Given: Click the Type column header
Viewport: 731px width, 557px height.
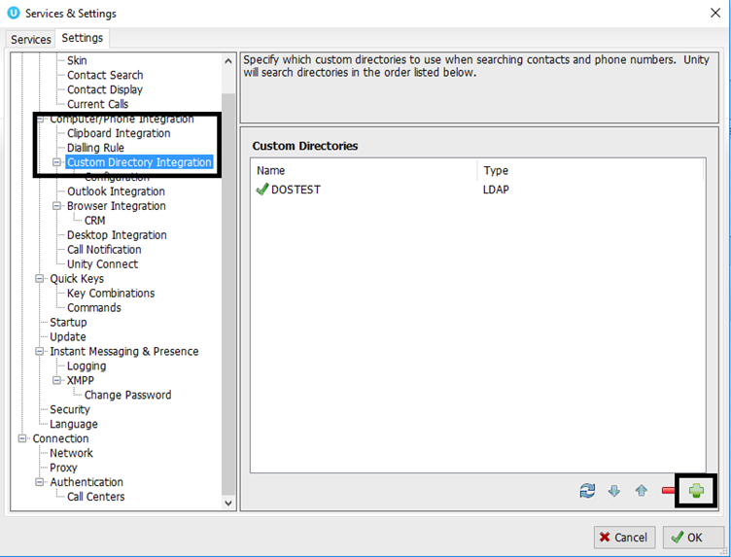Looking at the screenshot, I should pos(590,170).
